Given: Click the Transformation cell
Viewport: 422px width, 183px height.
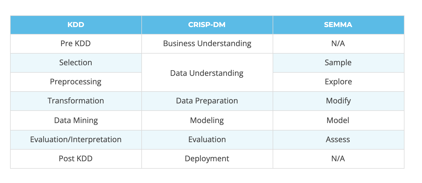Looking at the screenshot, I should point(76,101).
